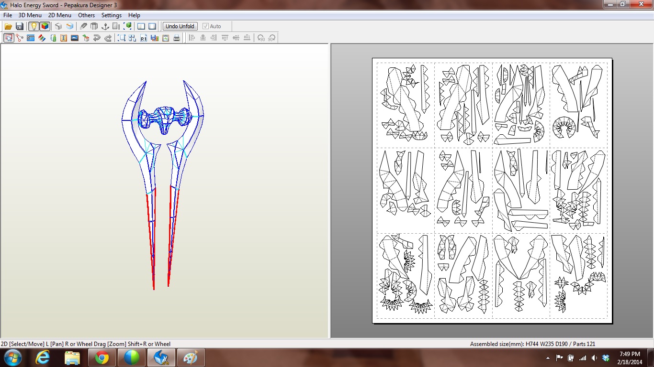
Task: Click the blue and orange cube icon
Action: pos(70,26)
